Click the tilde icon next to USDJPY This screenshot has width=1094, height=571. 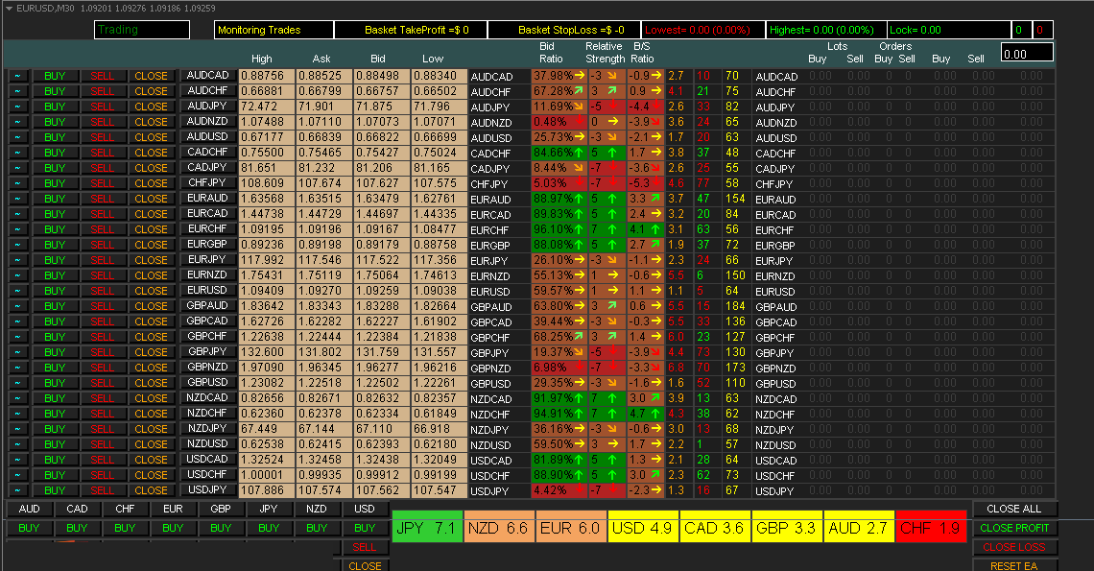point(18,490)
